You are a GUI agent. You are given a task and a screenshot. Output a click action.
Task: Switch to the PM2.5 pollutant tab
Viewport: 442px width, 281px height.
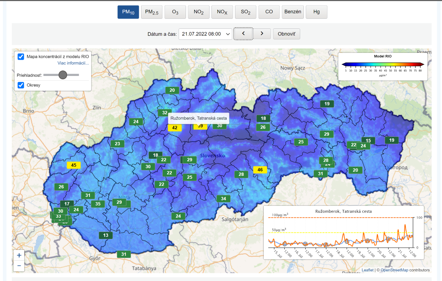pyautogui.click(x=151, y=12)
